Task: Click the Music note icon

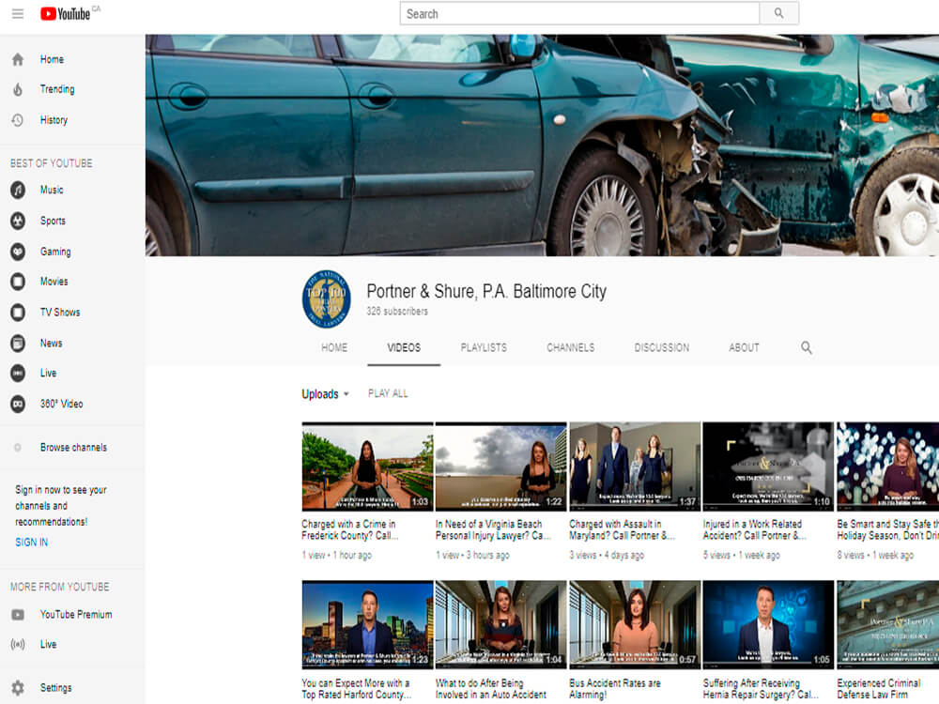Action: click(18, 190)
